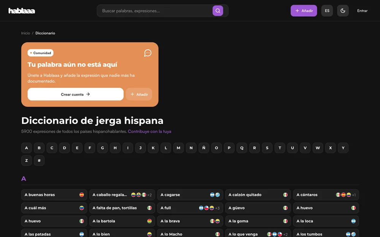Click Crear cuenta button
Viewport: 380px width, 237px height.
[75, 94]
